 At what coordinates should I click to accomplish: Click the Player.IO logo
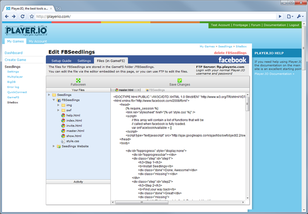tap(26, 31)
